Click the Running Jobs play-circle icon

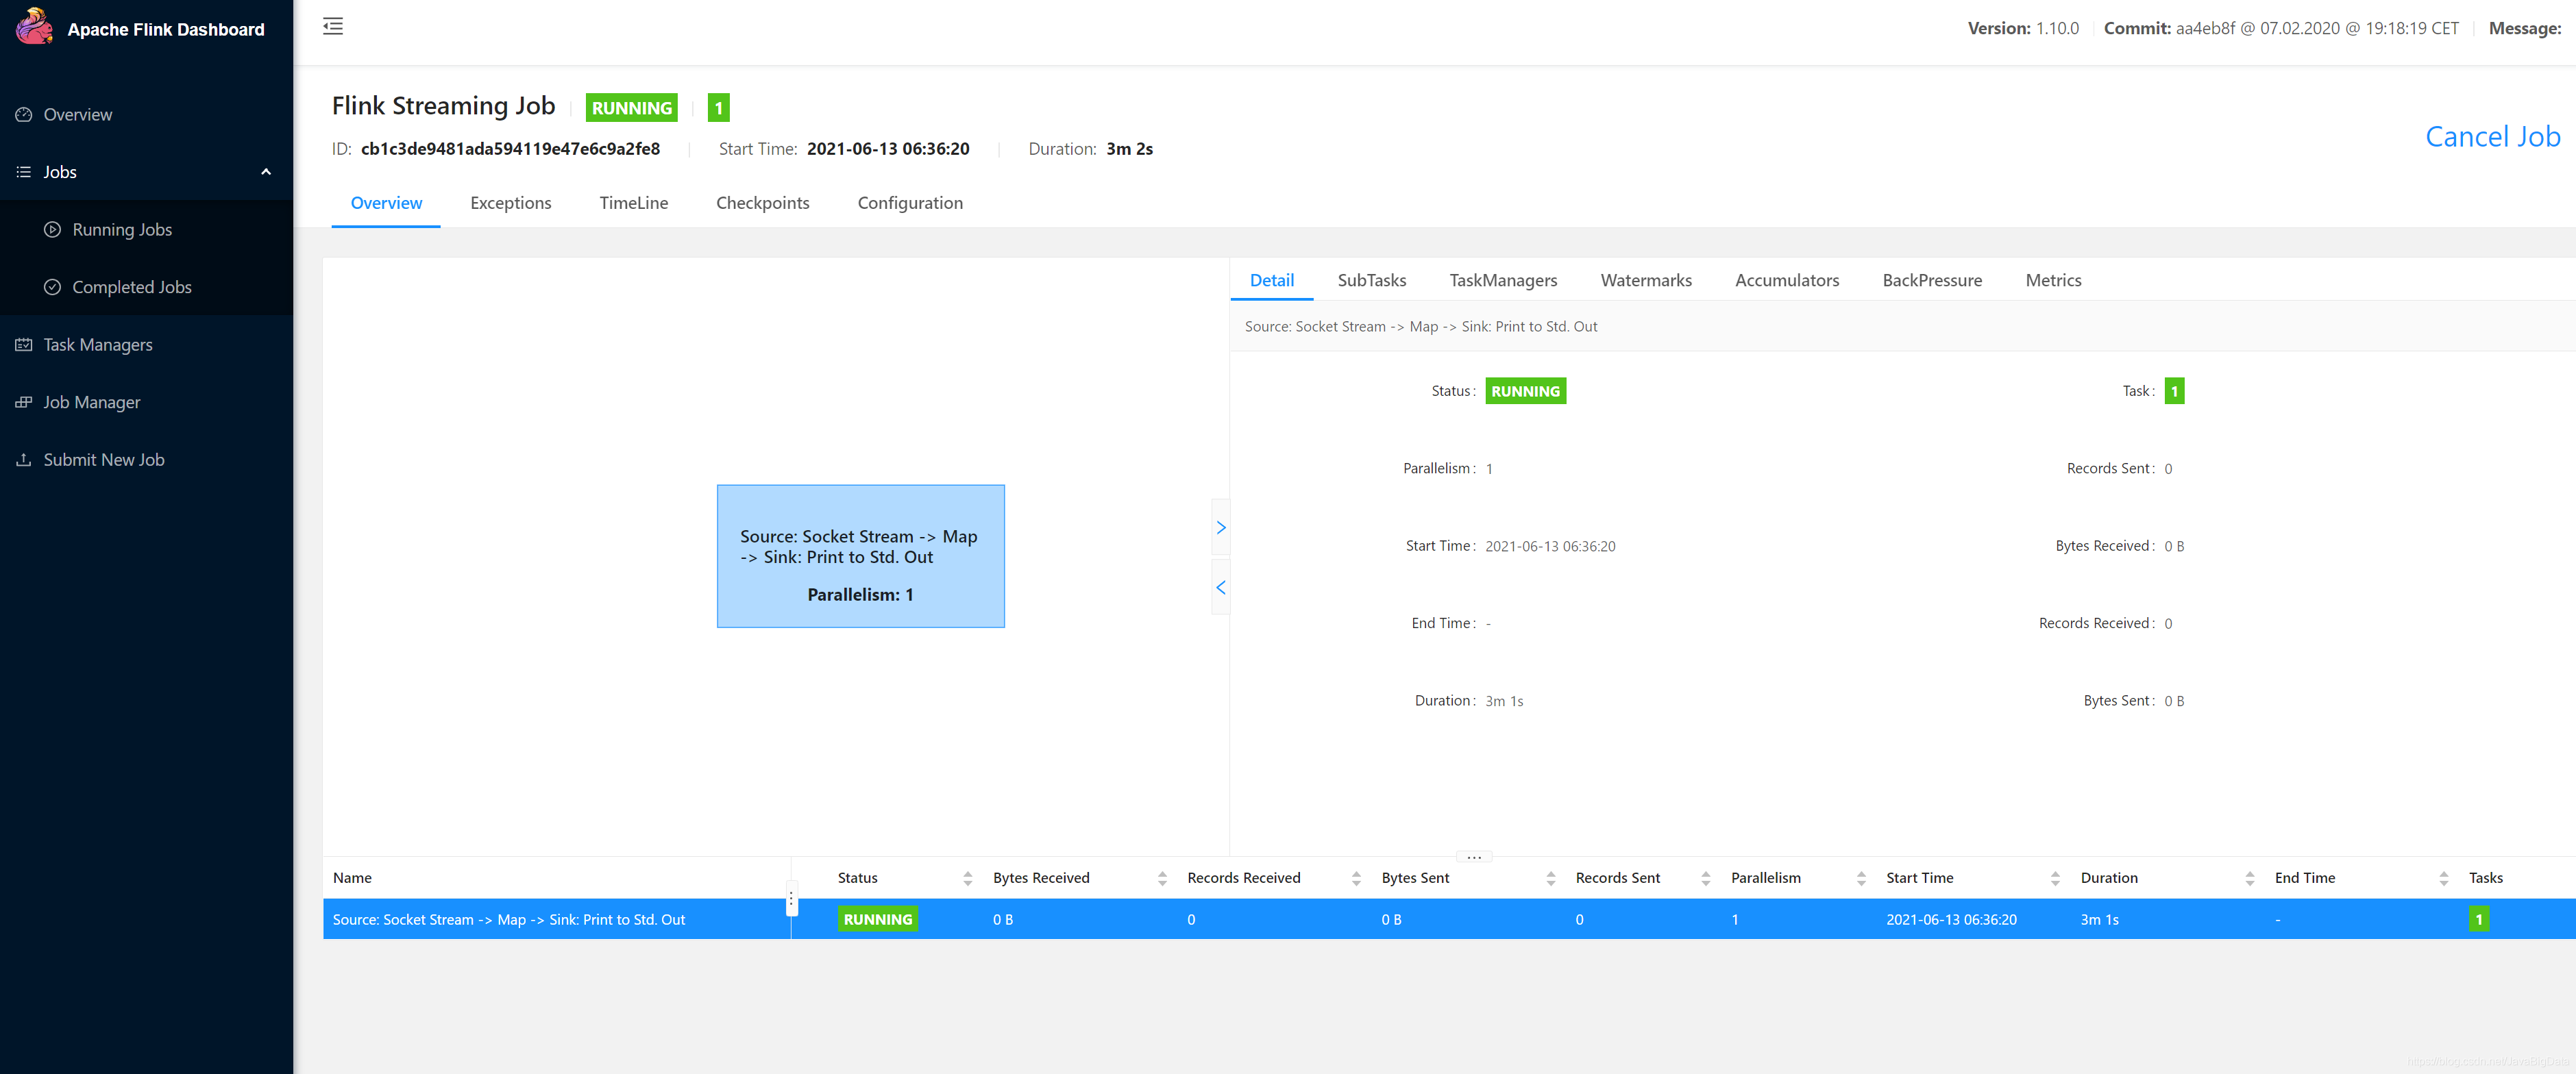coord(53,229)
